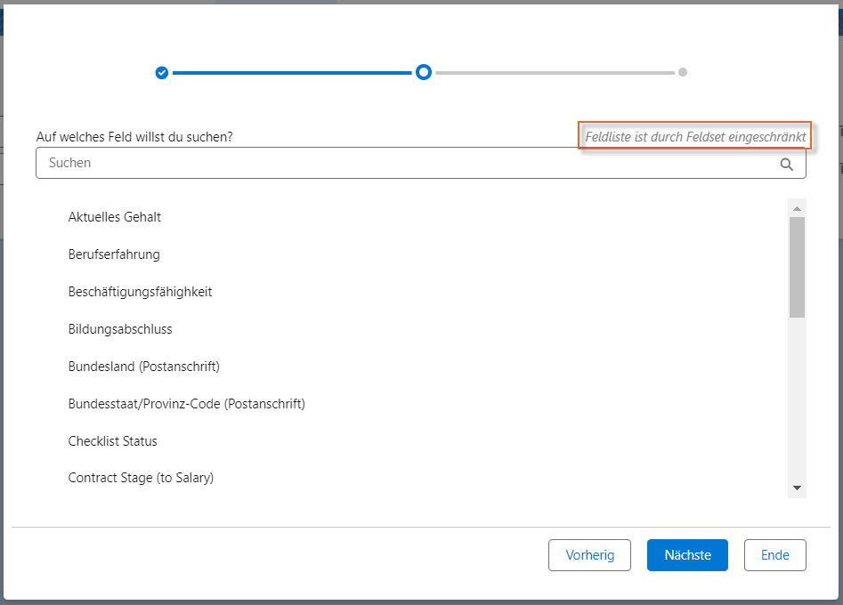Pick the Bildungsabschluss field
843x605 pixels.
pyautogui.click(x=120, y=329)
